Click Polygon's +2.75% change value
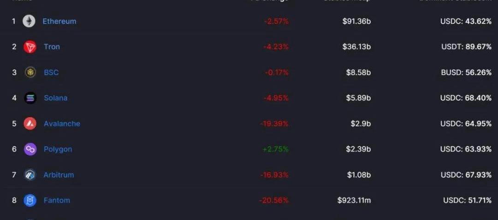The height and width of the screenshot is (220, 498). click(x=276, y=149)
